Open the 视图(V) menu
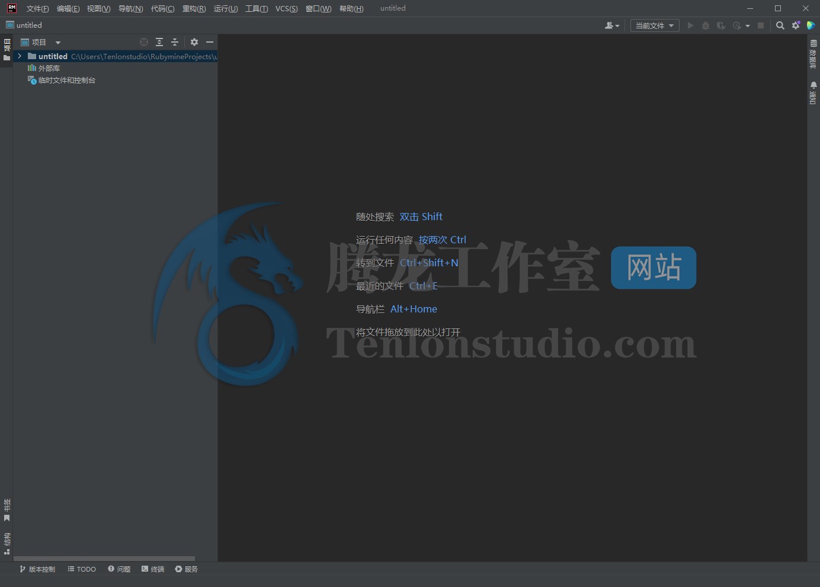 pos(98,8)
